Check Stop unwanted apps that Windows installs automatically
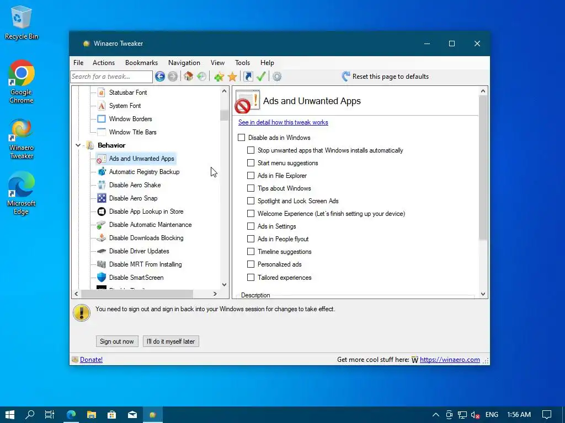The height and width of the screenshot is (423, 565). [251, 150]
